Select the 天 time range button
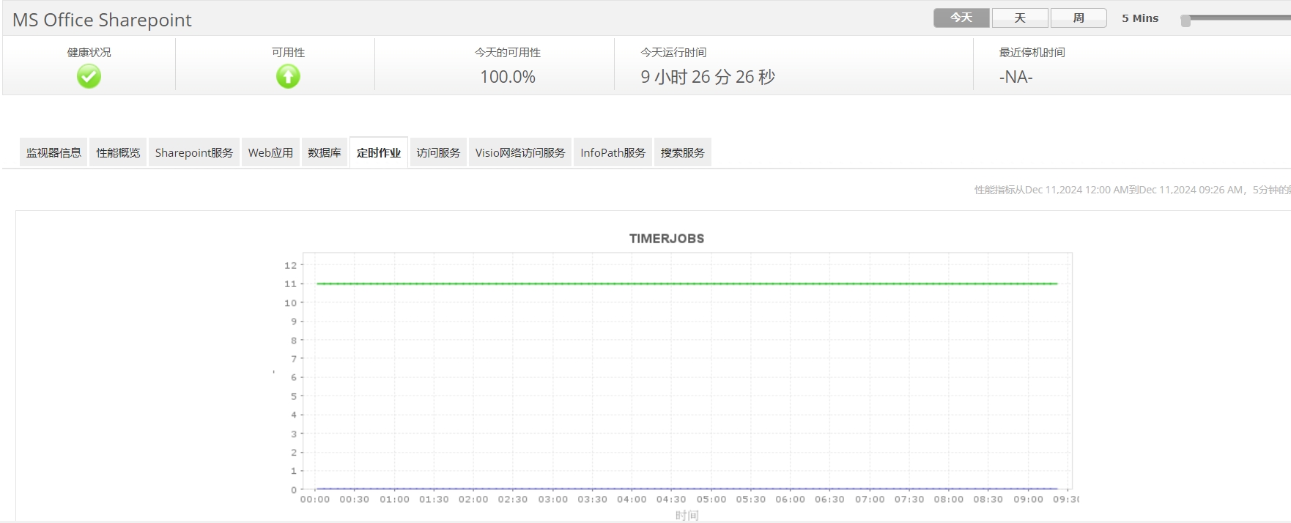1291x523 pixels. (1020, 18)
